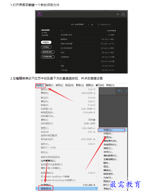The height and width of the screenshot is (193, 143).
Task: Open recent project dated 8月4日 2:18
Action: coord(87,66)
